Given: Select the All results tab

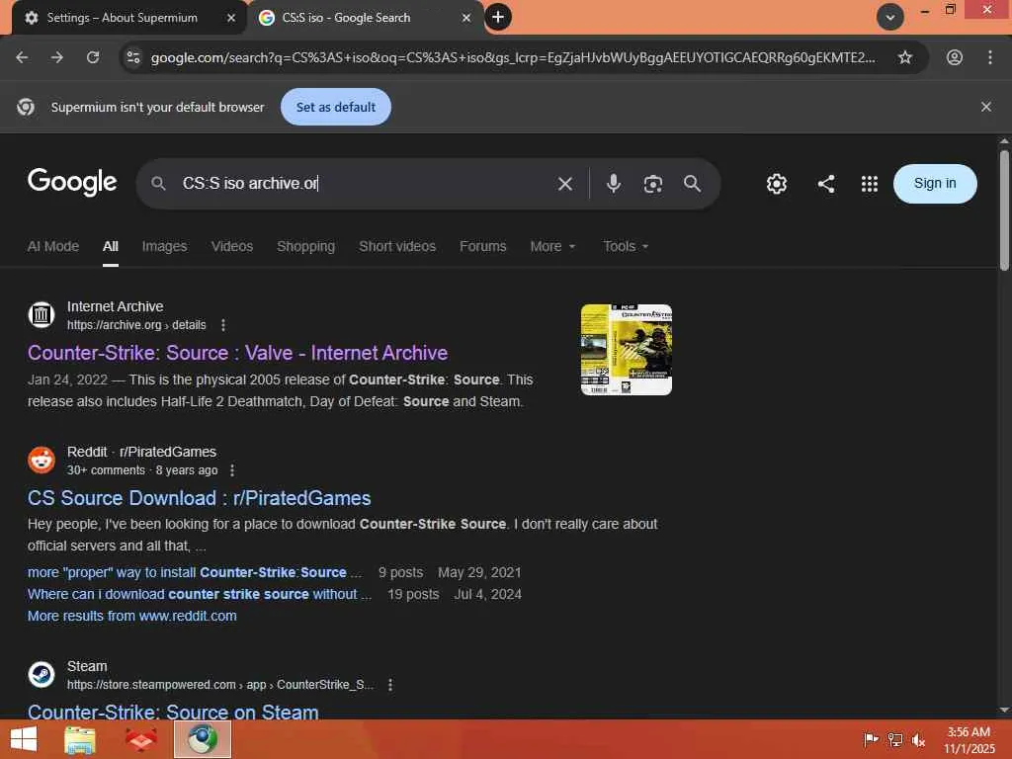Looking at the screenshot, I should pos(111,246).
